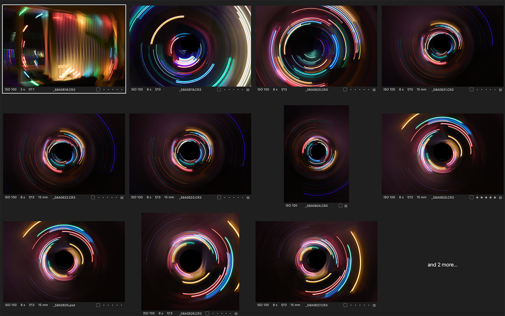This screenshot has height=316, width=505.
Task: Toggle the color tag box for _58A0618.CR3
Action: [x=98, y=90]
